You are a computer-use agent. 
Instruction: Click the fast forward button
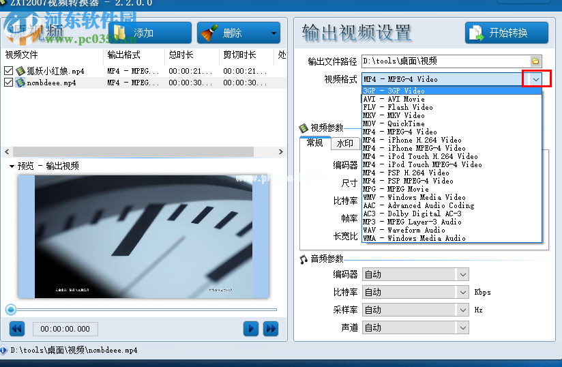click(271, 329)
